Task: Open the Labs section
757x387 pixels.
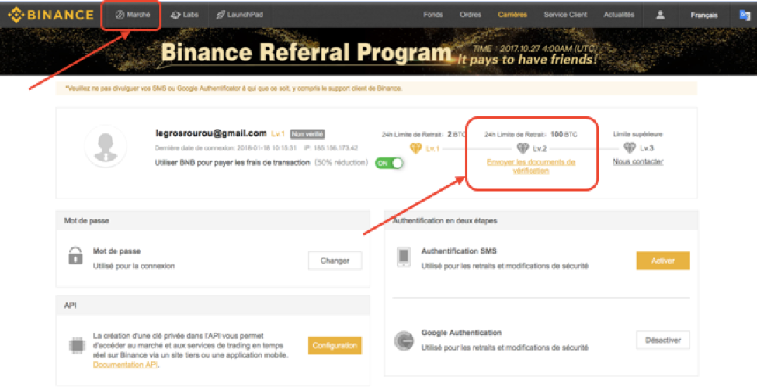Action: point(185,15)
